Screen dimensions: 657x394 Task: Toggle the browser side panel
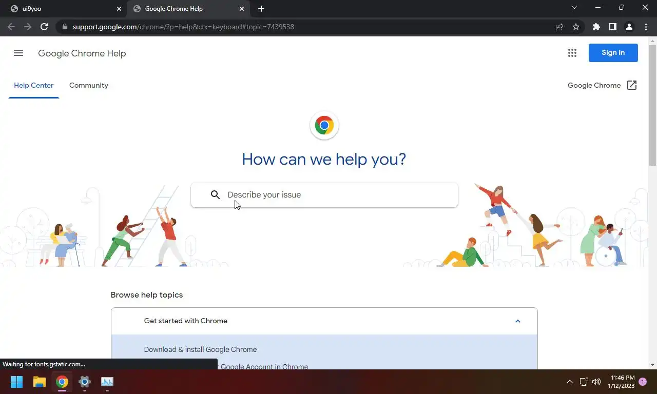click(x=612, y=27)
